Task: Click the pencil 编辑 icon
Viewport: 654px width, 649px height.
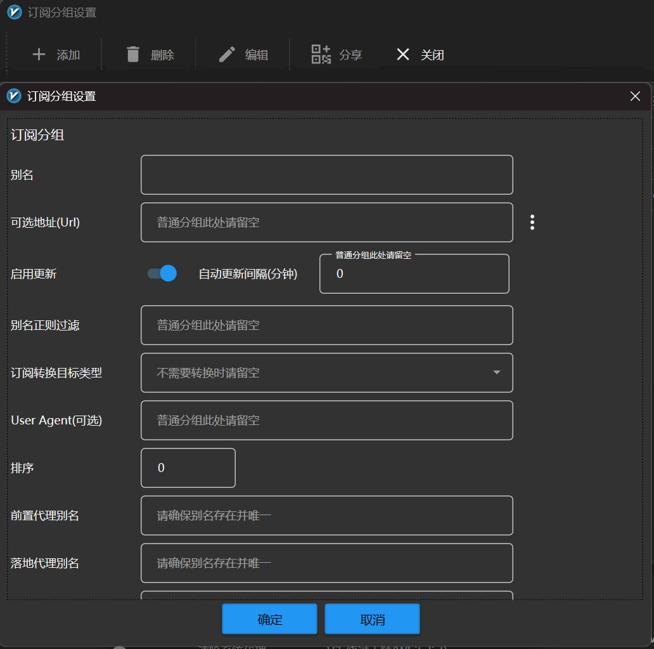Action: (227, 55)
